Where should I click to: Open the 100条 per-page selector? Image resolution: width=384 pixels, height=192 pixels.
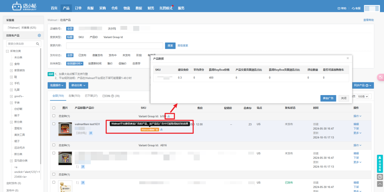point(363,96)
